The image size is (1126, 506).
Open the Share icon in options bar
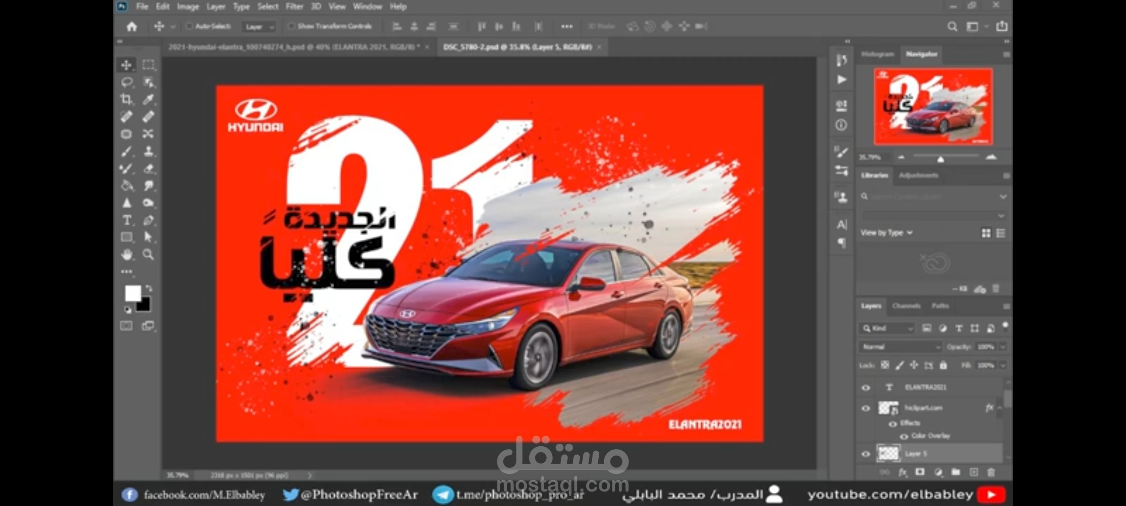(x=1002, y=27)
